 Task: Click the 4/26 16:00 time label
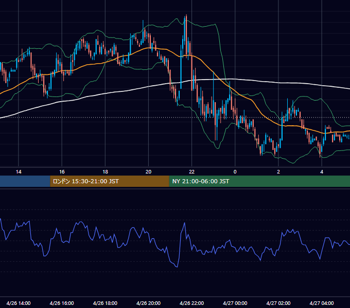(x=62, y=303)
